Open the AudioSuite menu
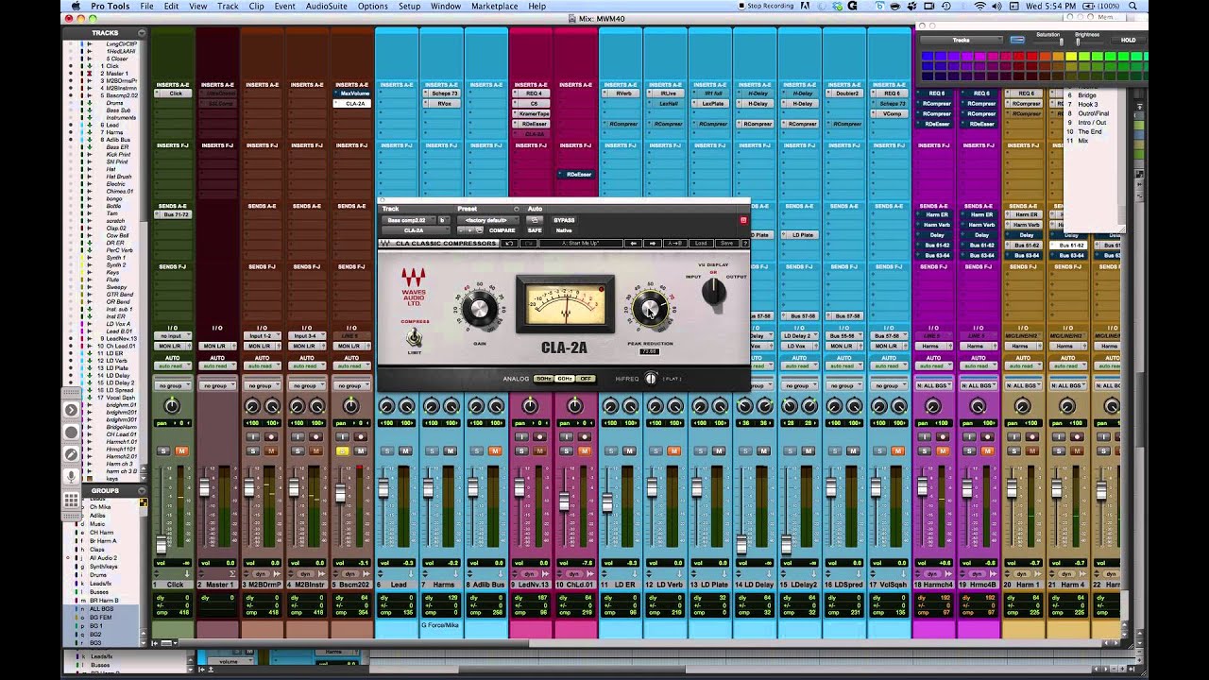Screen dimensions: 1209x680 [328, 6]
